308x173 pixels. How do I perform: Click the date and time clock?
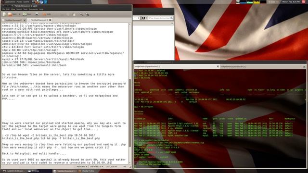pyautogui.click(x=291, y=2)
